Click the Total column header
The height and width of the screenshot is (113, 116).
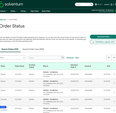point(108,66)
